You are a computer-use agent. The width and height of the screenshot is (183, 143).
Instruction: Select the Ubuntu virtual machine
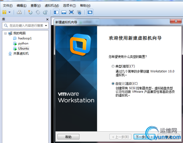pos(23,48)
